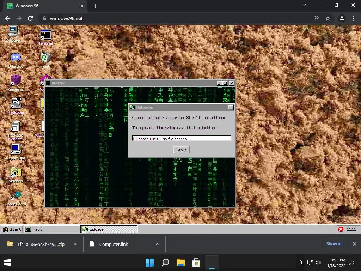Image resolution: width=361 pixels, height=271 pixels.
Task: Click the Start button in Uploader
Action: (x=182, y=150)
